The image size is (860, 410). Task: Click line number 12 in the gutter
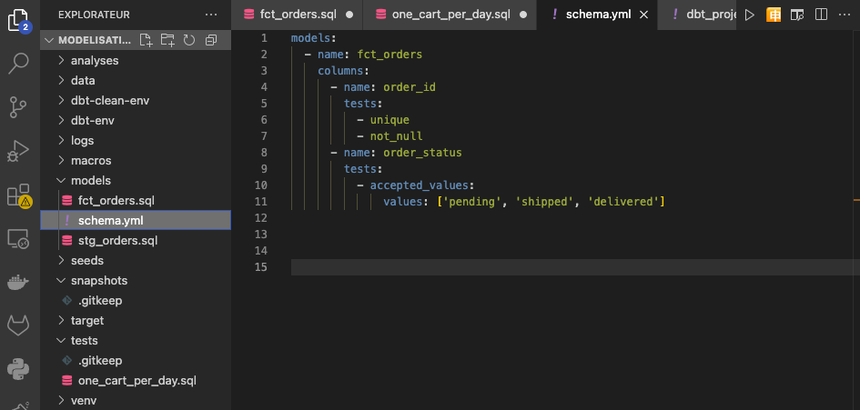(x=261, y=218)
